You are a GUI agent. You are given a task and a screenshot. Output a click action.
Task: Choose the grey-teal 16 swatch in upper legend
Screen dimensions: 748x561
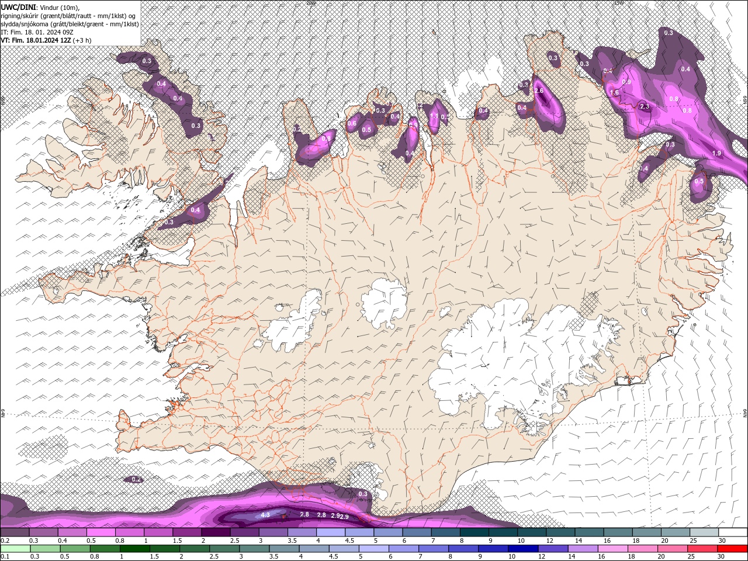(x=618, y=532)
